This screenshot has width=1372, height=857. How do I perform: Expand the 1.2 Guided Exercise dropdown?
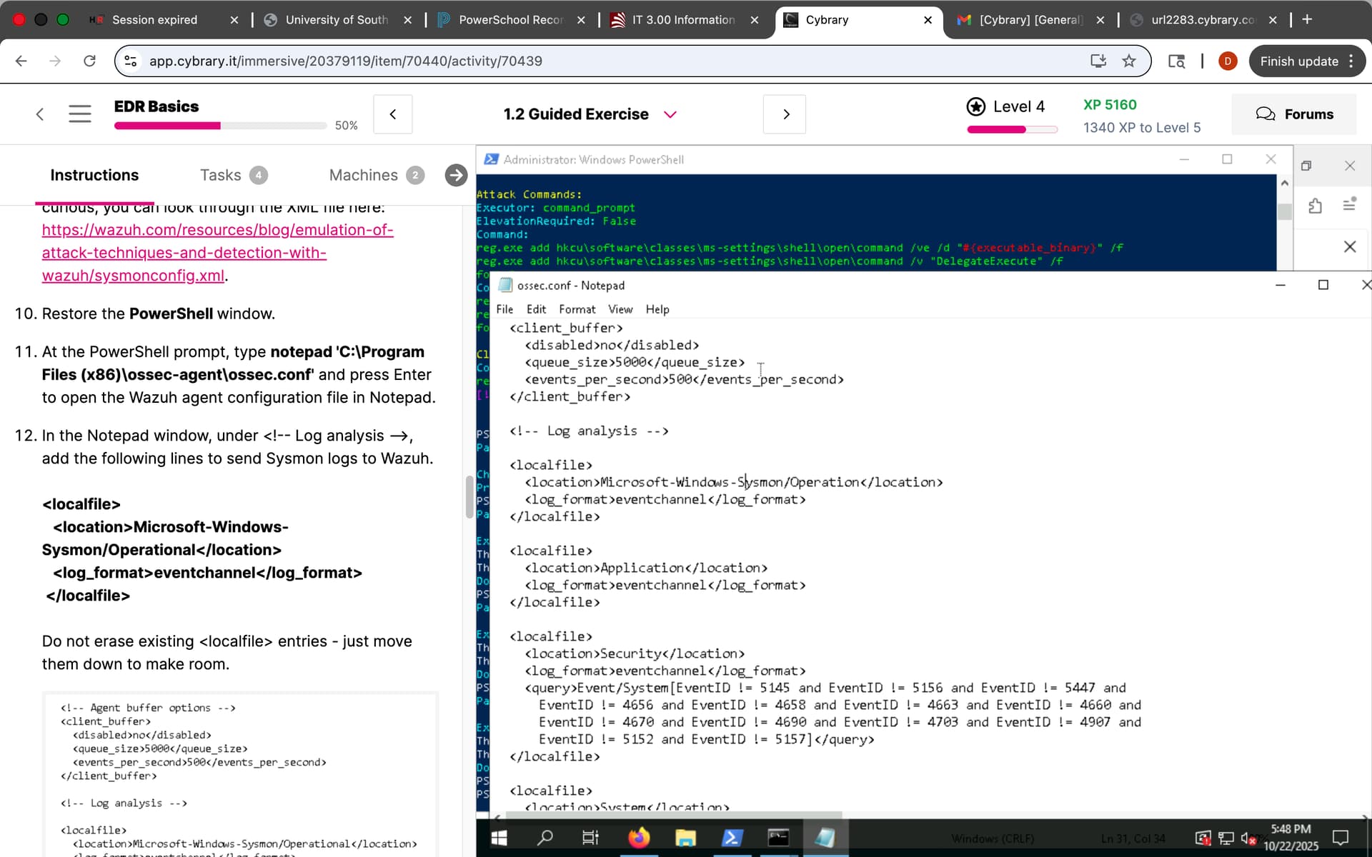[670, 114]
